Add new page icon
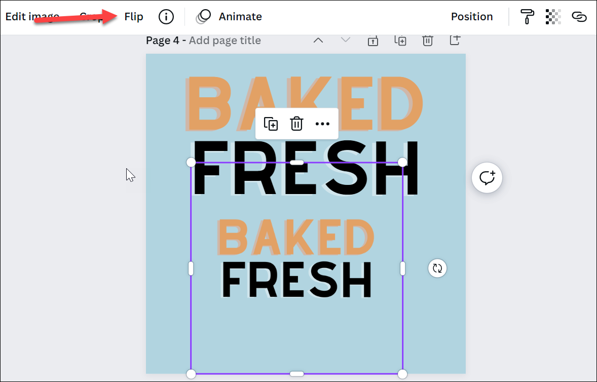Screen dimensions: 597x382 pyautogui.click(x=455, y=40)
